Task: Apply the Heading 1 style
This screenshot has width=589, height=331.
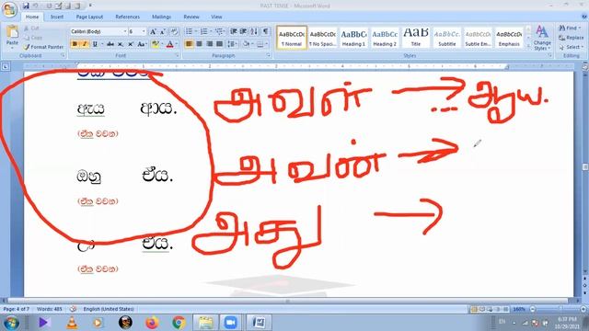Action: pyautogui.click(x=353, y=37)
